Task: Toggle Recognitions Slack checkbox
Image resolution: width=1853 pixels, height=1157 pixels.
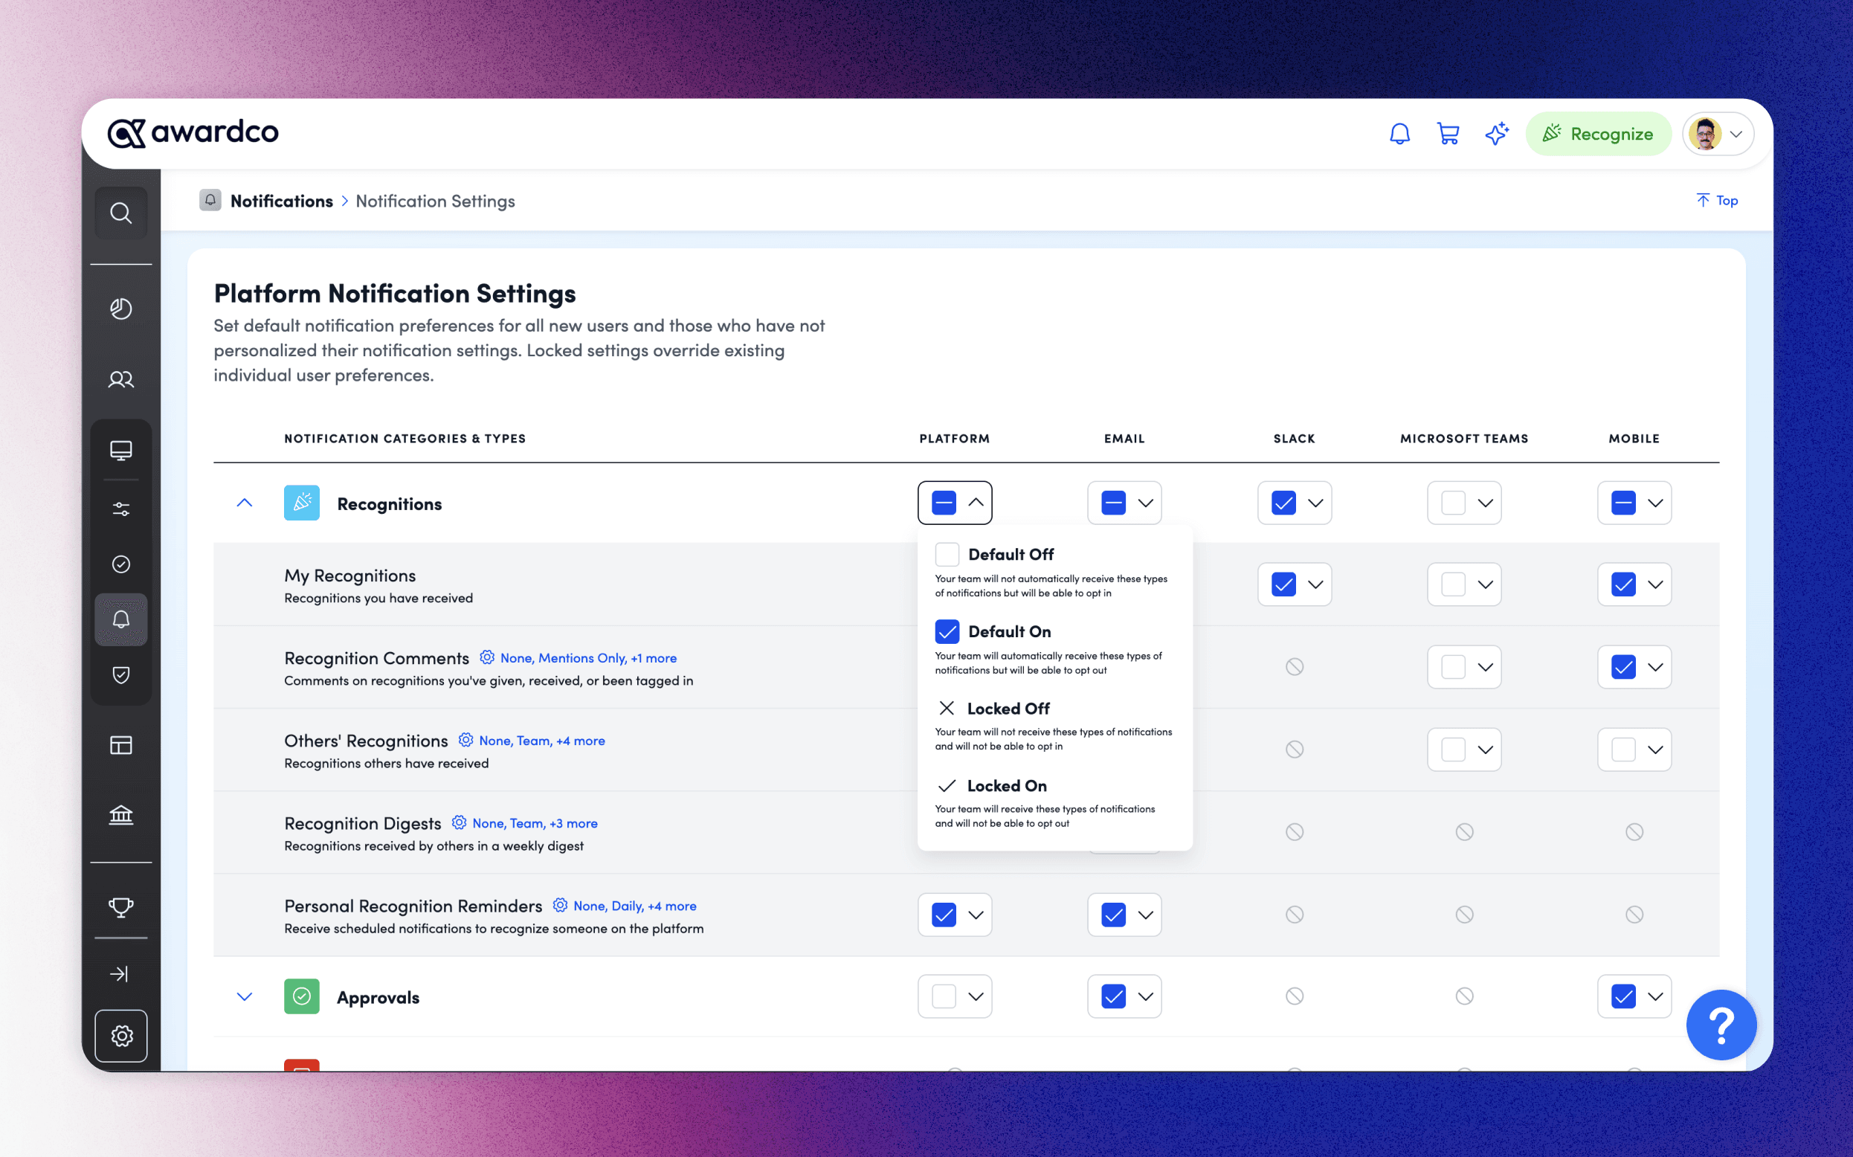Action: [x=1283, y=503]
